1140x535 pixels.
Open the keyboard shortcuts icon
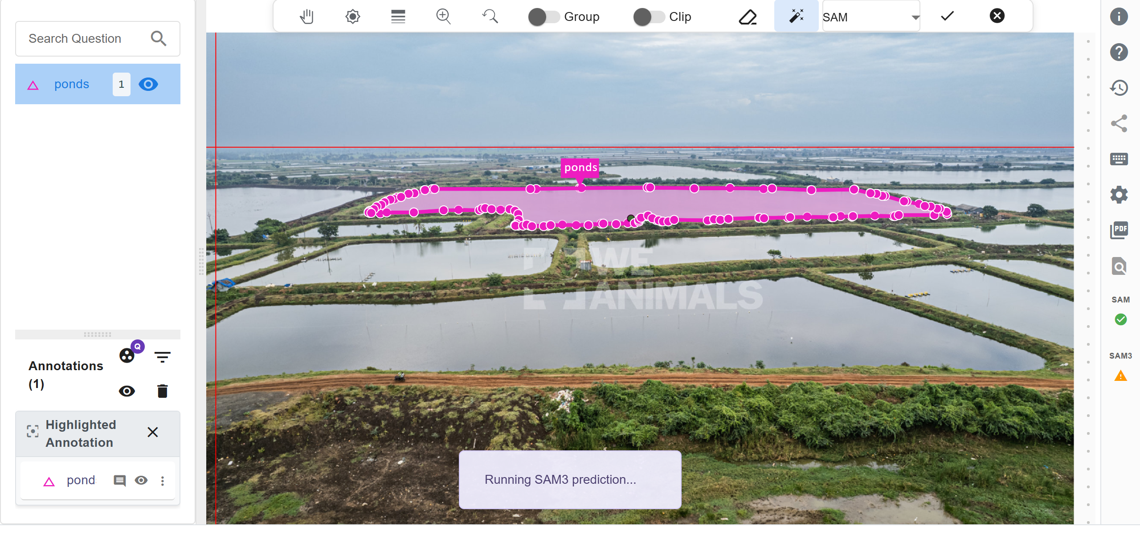tap(1119, 159)
